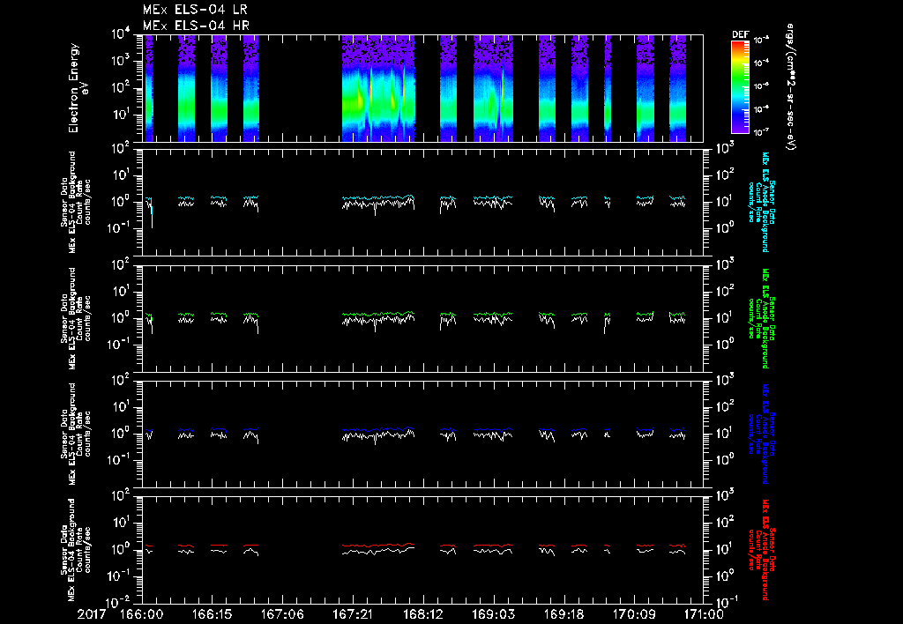Click the long green trace above 167:21

378,314
